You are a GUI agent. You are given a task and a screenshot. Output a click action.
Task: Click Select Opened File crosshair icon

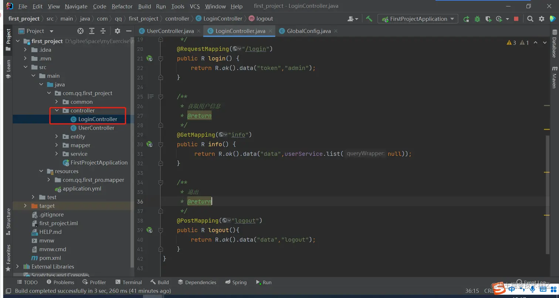tap(80, 31)
